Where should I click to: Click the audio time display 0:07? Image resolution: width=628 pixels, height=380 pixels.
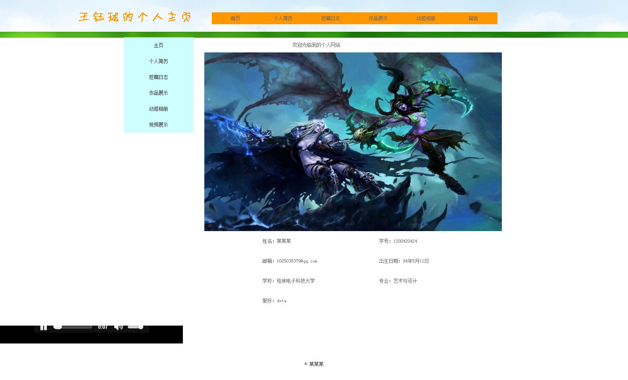[x=103, y=327]
